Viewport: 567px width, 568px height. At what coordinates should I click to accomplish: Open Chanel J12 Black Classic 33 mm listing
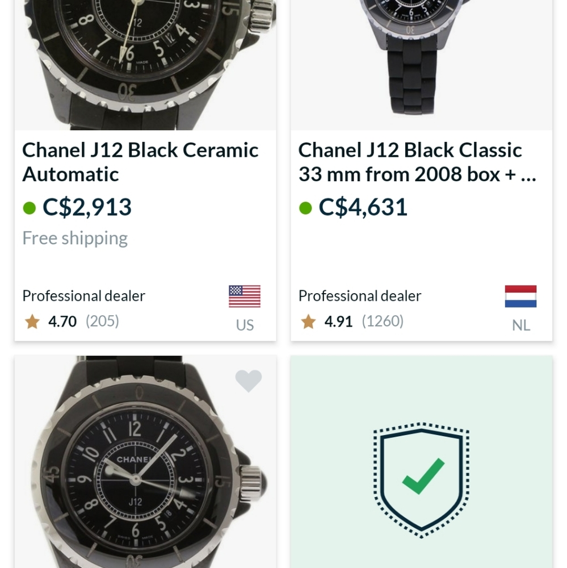tap(417, 162)
